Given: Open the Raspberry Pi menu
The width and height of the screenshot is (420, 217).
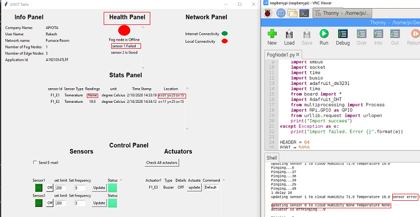Looking at the screenshot, I should point(268,14).
